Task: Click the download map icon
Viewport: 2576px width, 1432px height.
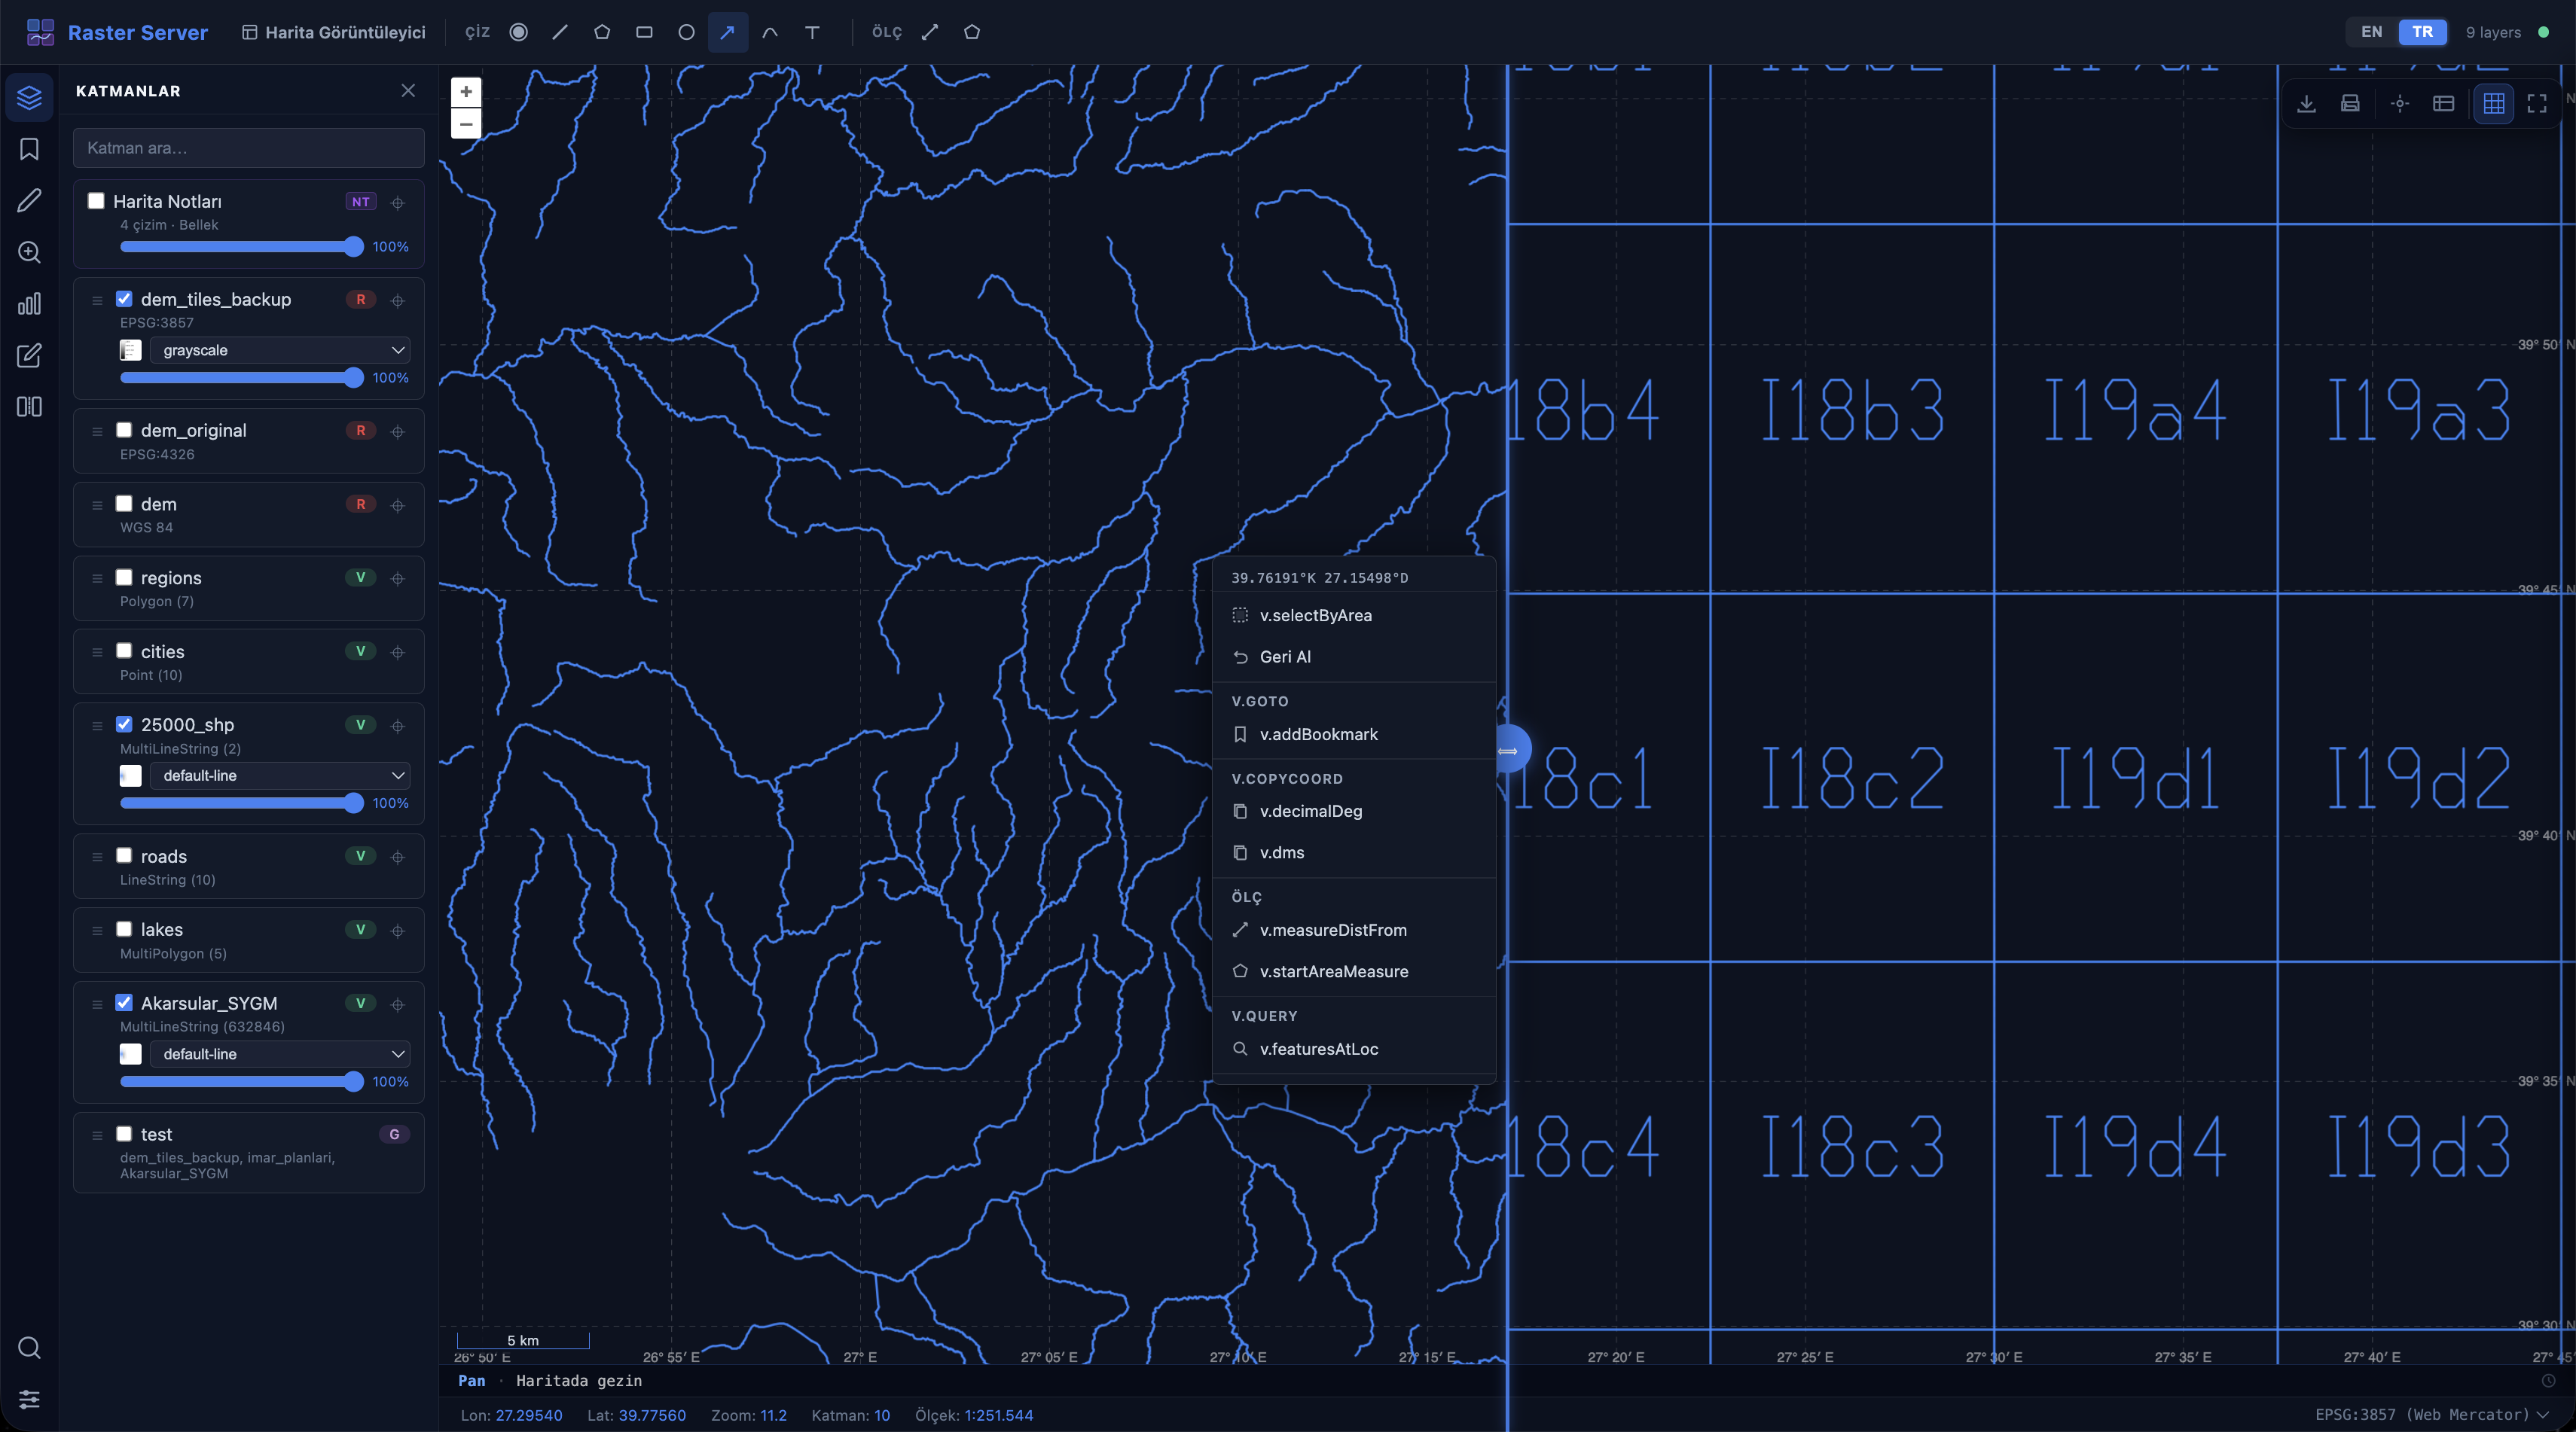Action: [x=2306, y=103]
